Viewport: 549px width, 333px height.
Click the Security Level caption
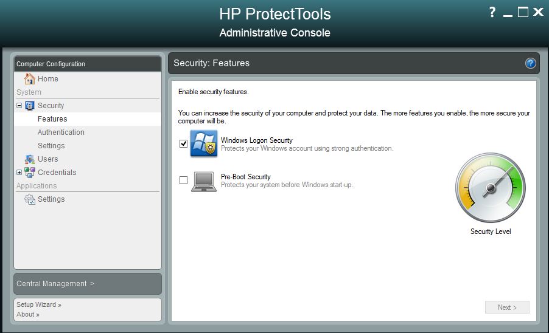(491, 232)
